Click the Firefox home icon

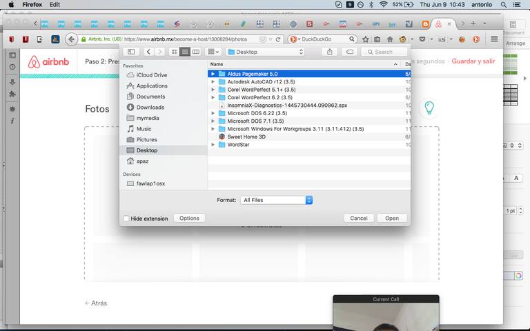click(x=390, y=39)
